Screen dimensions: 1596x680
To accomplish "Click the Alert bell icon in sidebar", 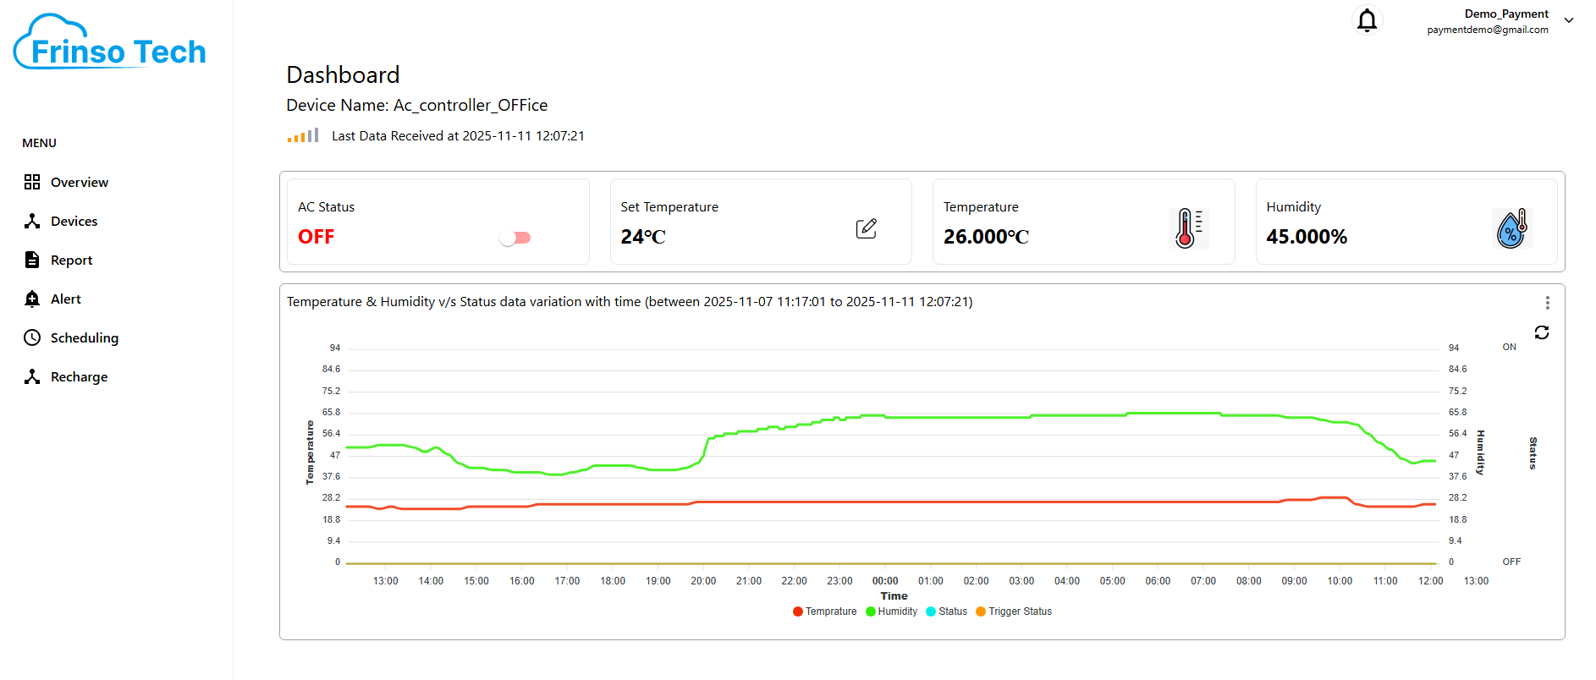I will coord(32,299).
